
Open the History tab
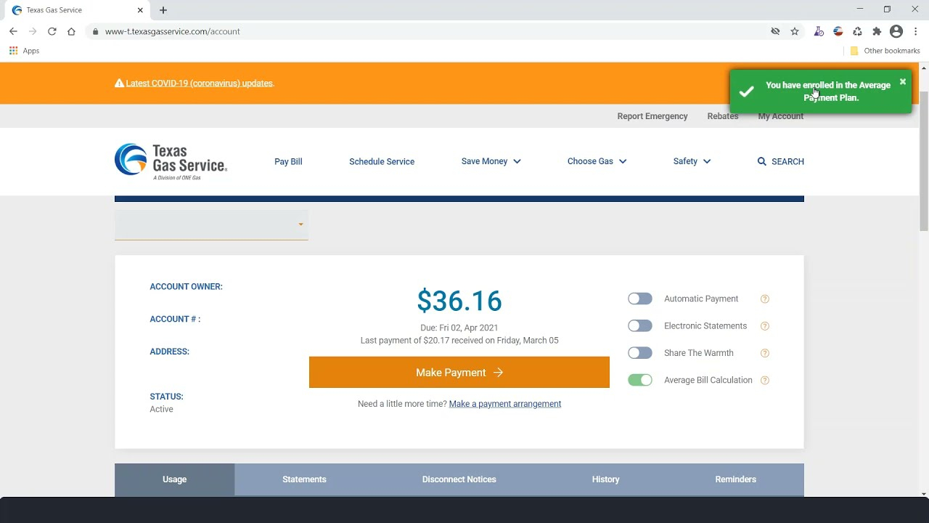(606, 479)
